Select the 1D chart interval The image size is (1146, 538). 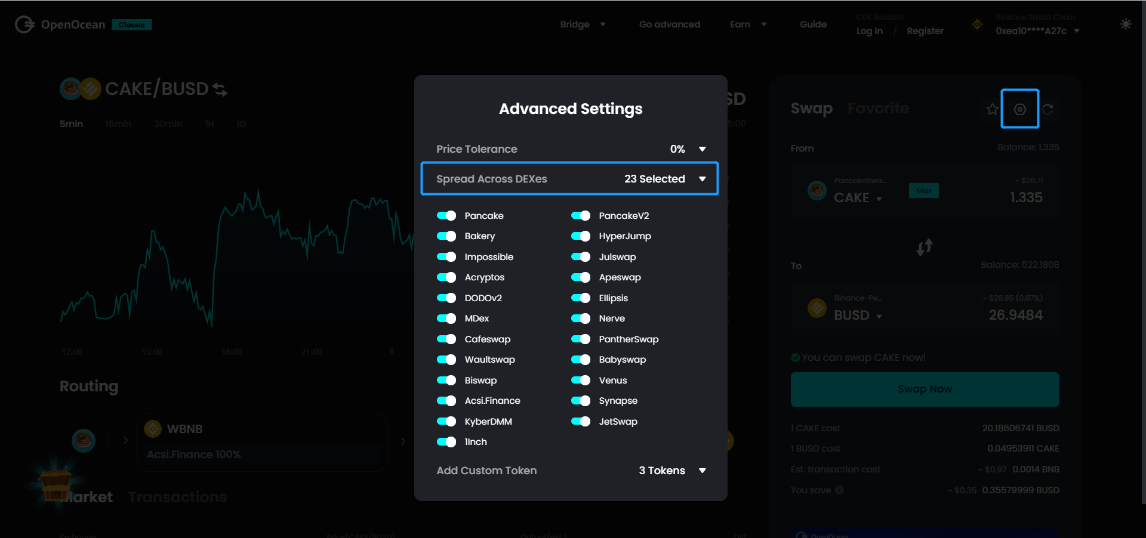point(241,124)
